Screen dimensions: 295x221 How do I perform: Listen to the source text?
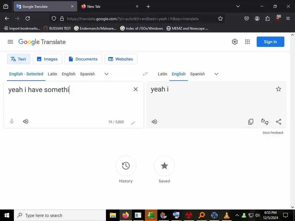tap(26, 121)
